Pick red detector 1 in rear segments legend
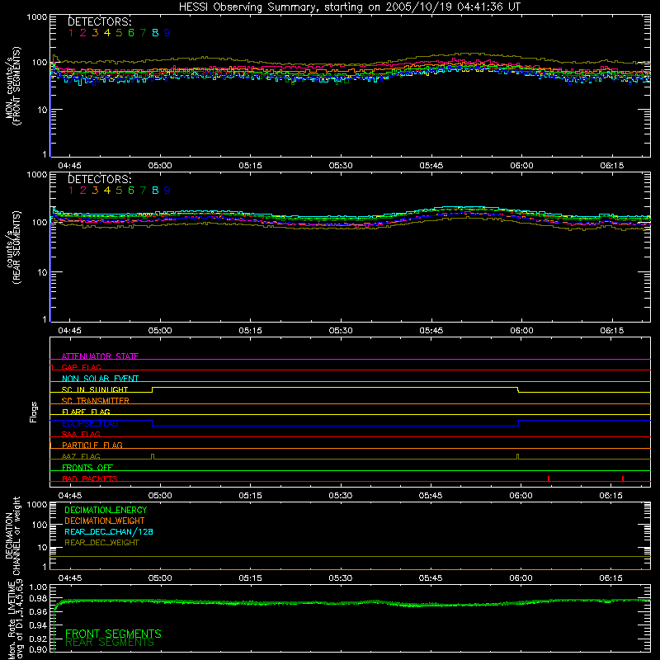This screenshot has width=660, height=660. pyautogui.click(x=71, y=191)
